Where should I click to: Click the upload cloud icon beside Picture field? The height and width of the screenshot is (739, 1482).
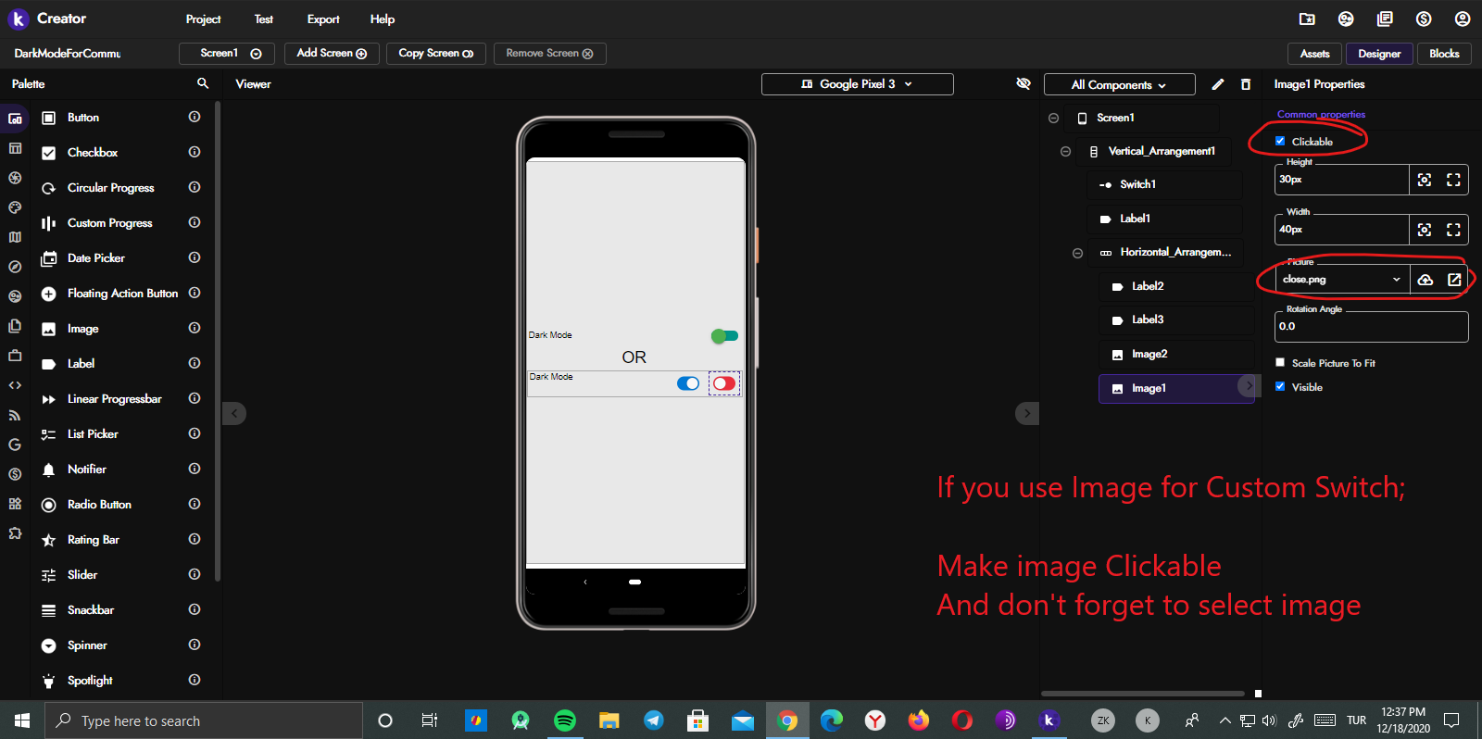tap(1425, 280)
